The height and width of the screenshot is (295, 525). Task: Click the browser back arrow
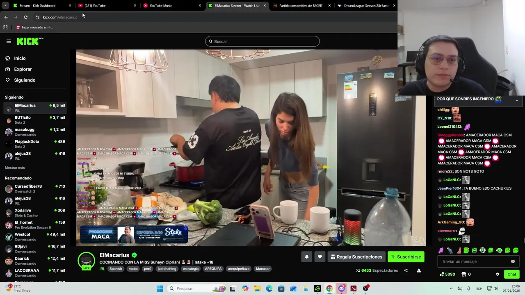pyautogui.click(x=6, y=17)
